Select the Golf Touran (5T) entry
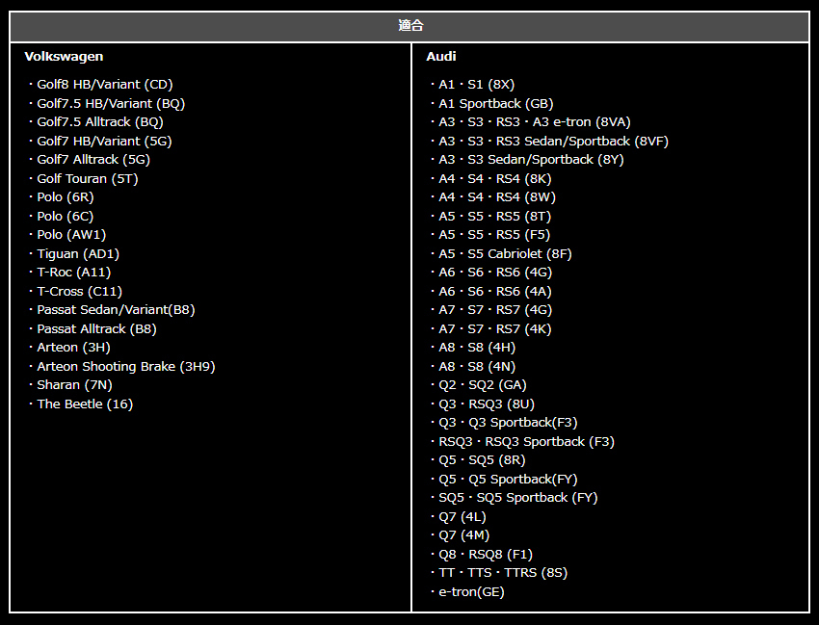Image resolution: width=819 pixels, height=625 pixels. [87, 179]
